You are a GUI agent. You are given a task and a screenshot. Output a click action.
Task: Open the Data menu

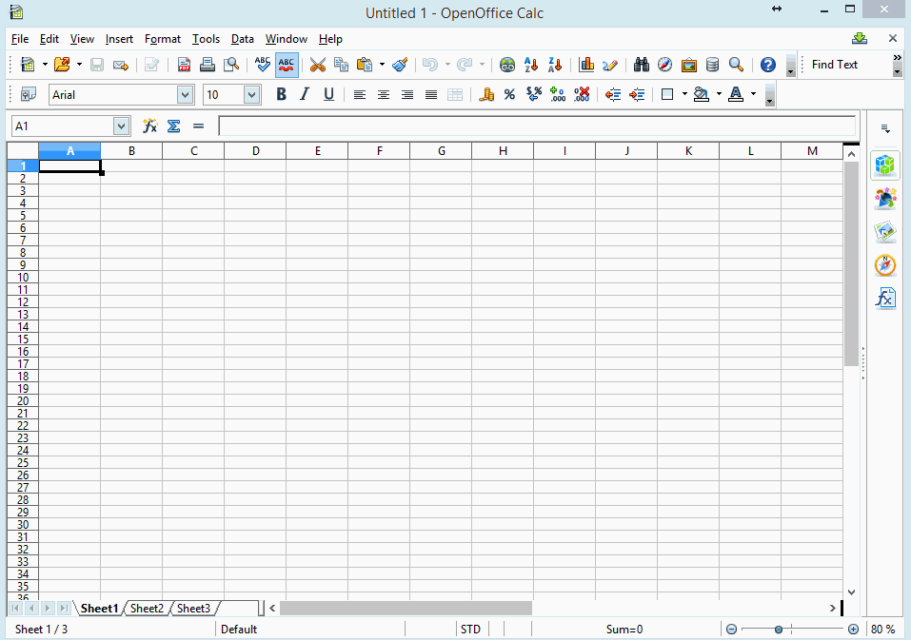pyautogui.click(x=243, y=39)
